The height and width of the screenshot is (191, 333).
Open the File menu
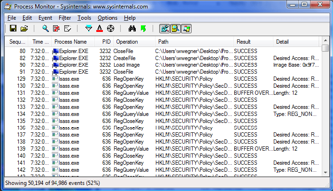tap(12, 18)
